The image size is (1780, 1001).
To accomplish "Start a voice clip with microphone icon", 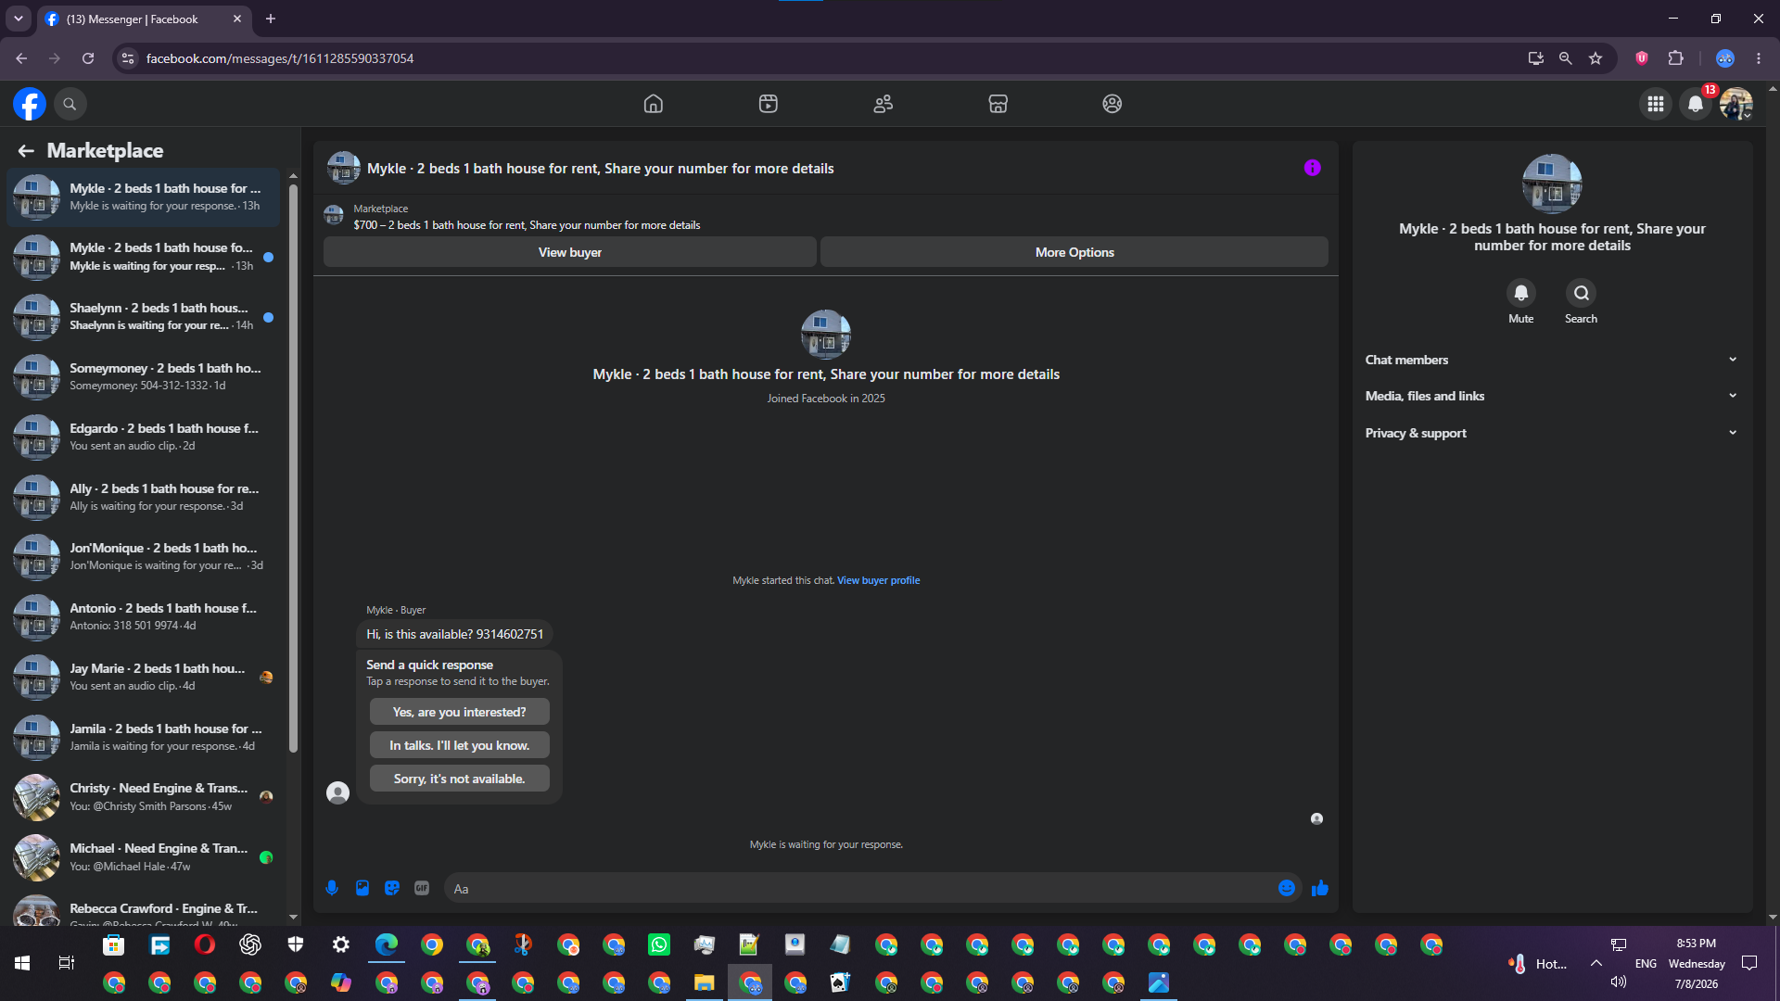I will [x=332, y=888].
